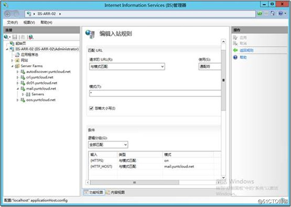
Task: Click the mail.yuntcloud.net pattern cell
Action: (179, 166)
